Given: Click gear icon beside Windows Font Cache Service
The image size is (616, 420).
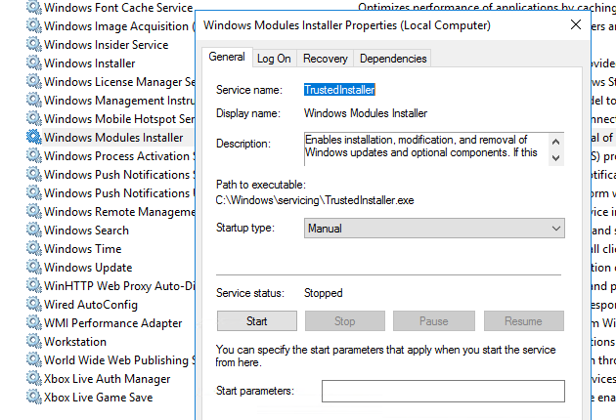Looking at the screenshot, I should pos(34,7).
